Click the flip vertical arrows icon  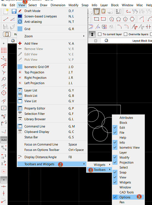[92, 34]
